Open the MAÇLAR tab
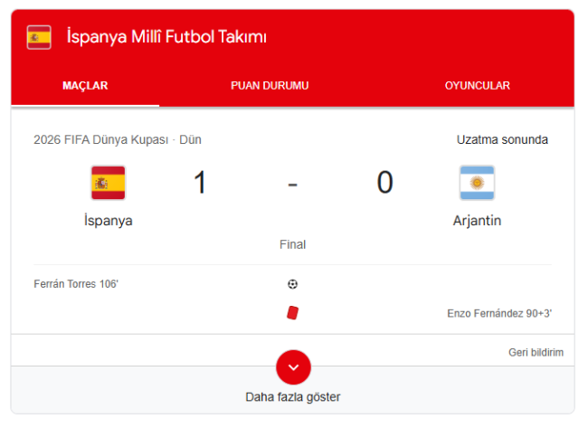Viewport: 588px width, 428px height. [85, 86]
